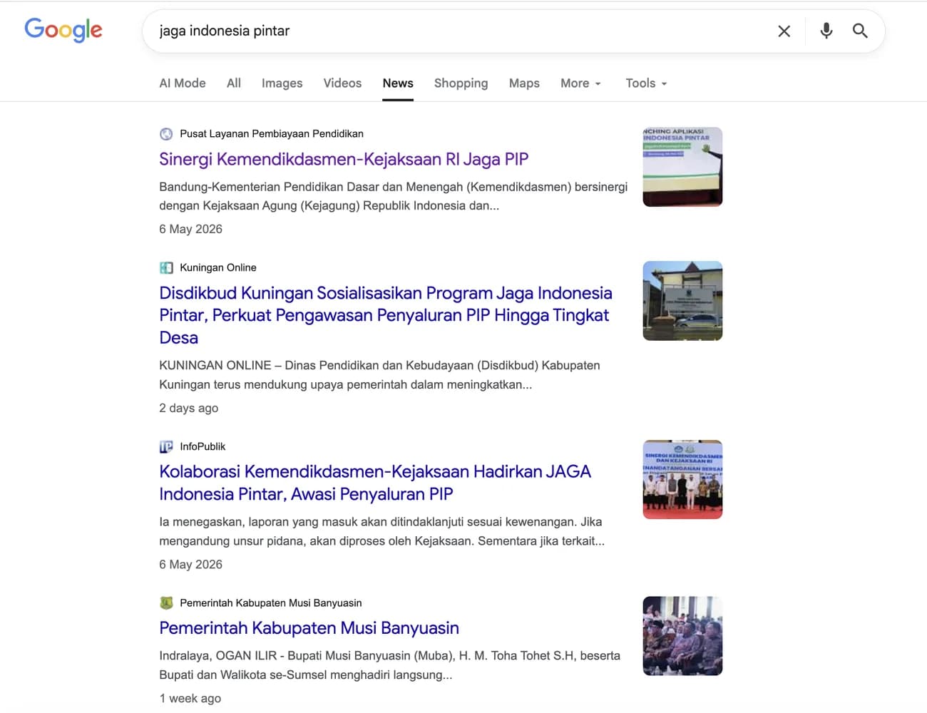Click 6 May 2026 date under InfoPublik article
This screenshot has width=927, height=713.
tap(191, 565)
